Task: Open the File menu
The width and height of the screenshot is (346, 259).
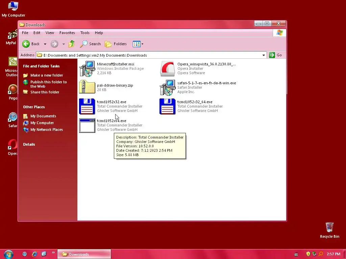Action: 25,33
